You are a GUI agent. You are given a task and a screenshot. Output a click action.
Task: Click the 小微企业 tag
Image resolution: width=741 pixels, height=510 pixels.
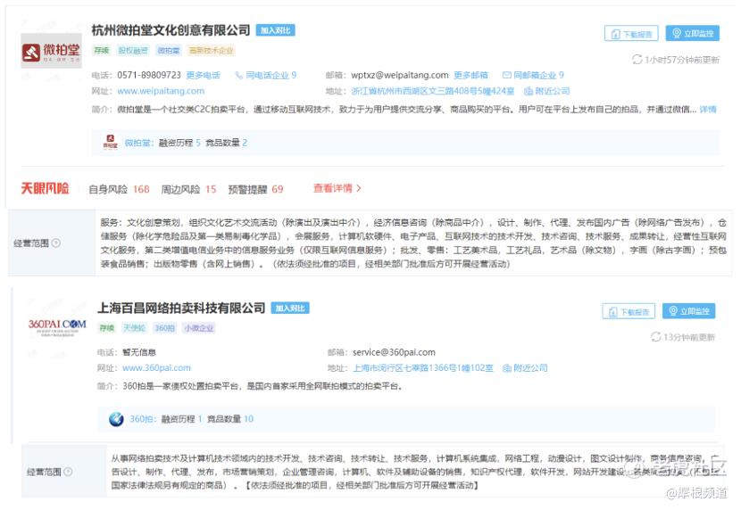[x=199, y=328]
